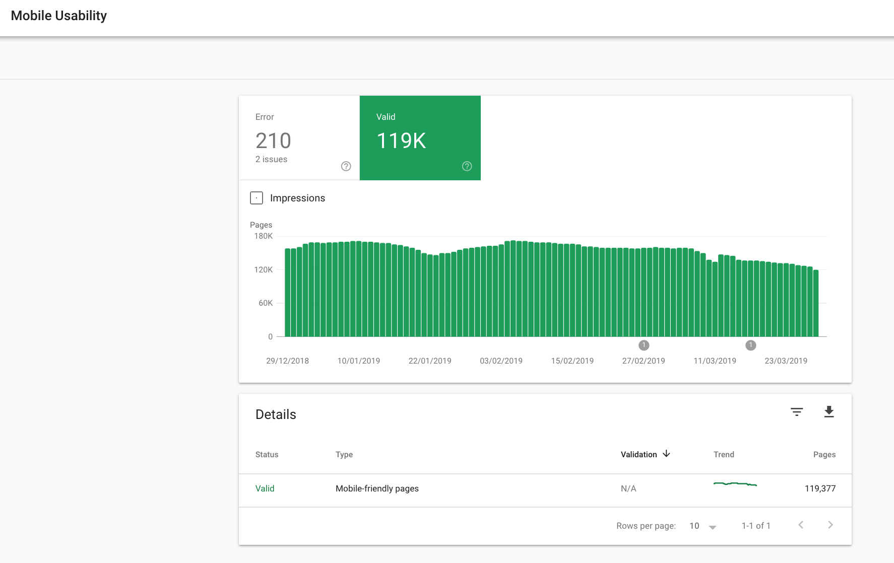
Task: Go to next page of results
Action: click(x=830, y=525)
